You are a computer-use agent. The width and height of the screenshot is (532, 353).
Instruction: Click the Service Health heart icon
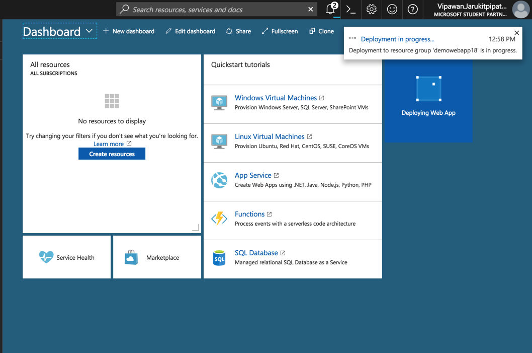click(x=46, y=257)
